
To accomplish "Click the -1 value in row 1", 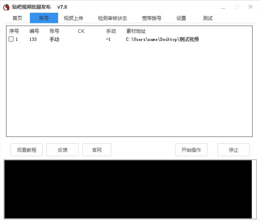I will 108,39.
